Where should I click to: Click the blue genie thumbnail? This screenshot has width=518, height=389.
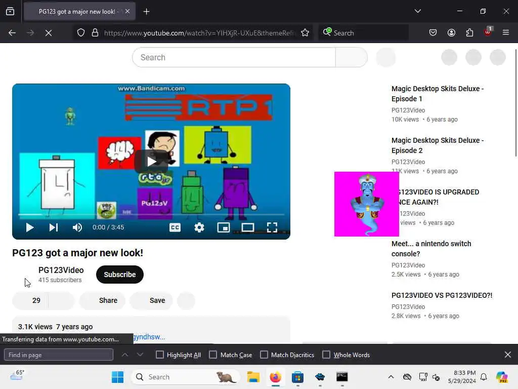click(x=367, y=204)
